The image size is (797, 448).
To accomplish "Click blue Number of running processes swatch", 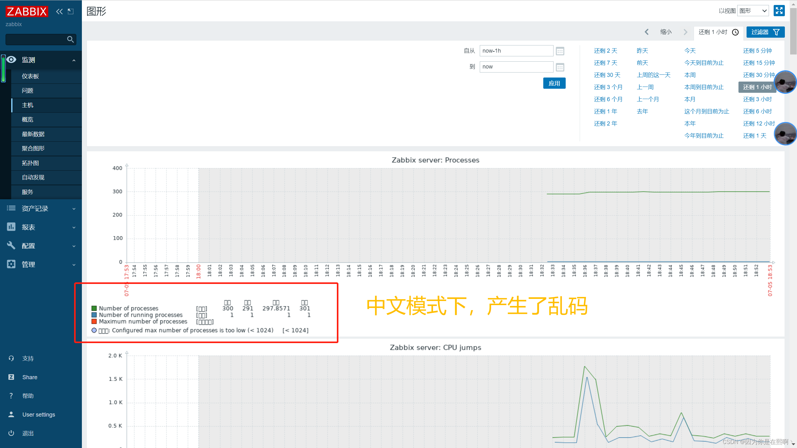I will 94,315.
